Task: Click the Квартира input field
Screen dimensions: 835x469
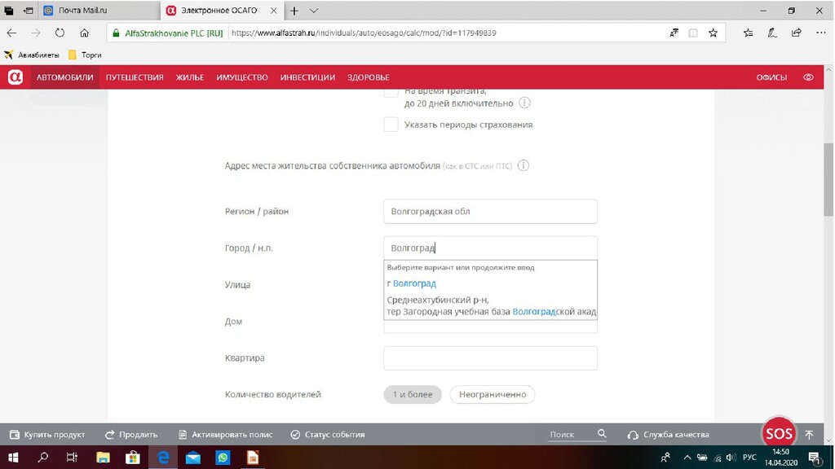Action: tap(490, 358)
